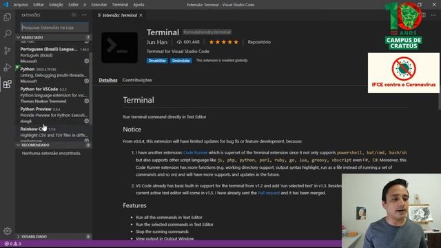
Task: Open the Repositório link
Action: coord(259,42)
